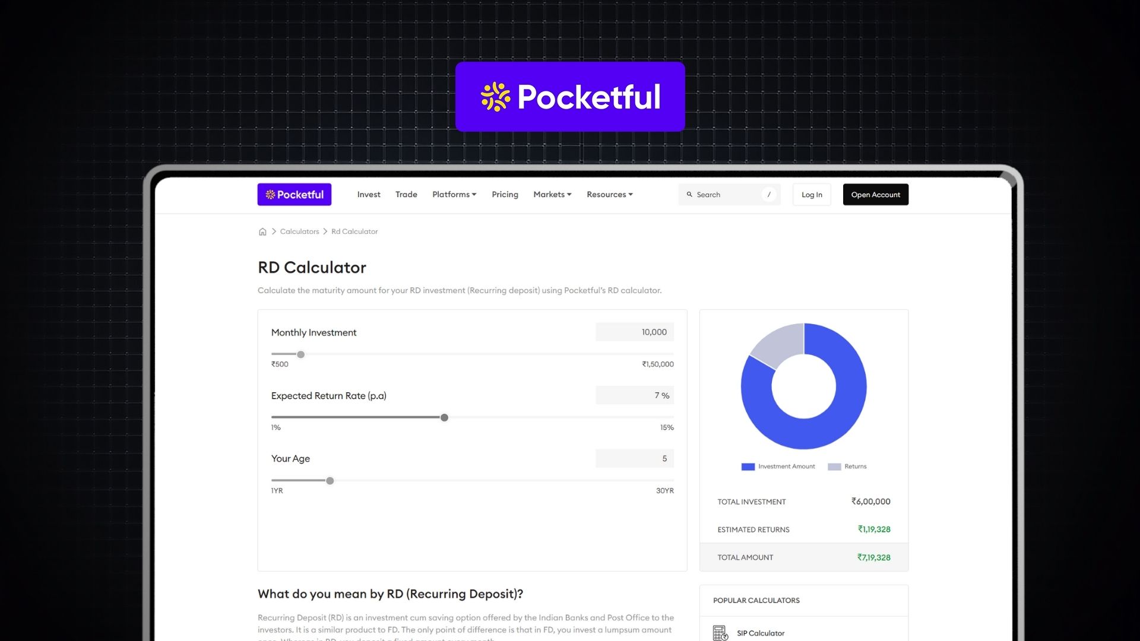Click the Returns legend swatch

[834, 467]
